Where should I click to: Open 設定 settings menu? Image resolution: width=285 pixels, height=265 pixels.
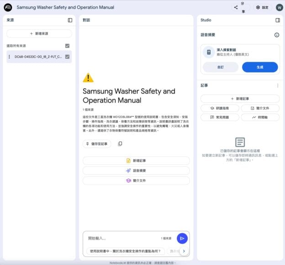click(262, 7)
